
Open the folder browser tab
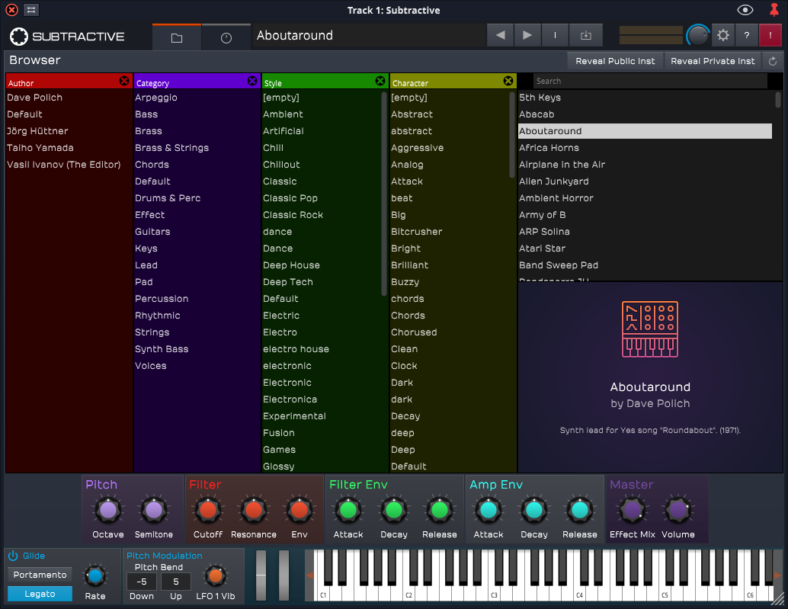coord(176,37)
